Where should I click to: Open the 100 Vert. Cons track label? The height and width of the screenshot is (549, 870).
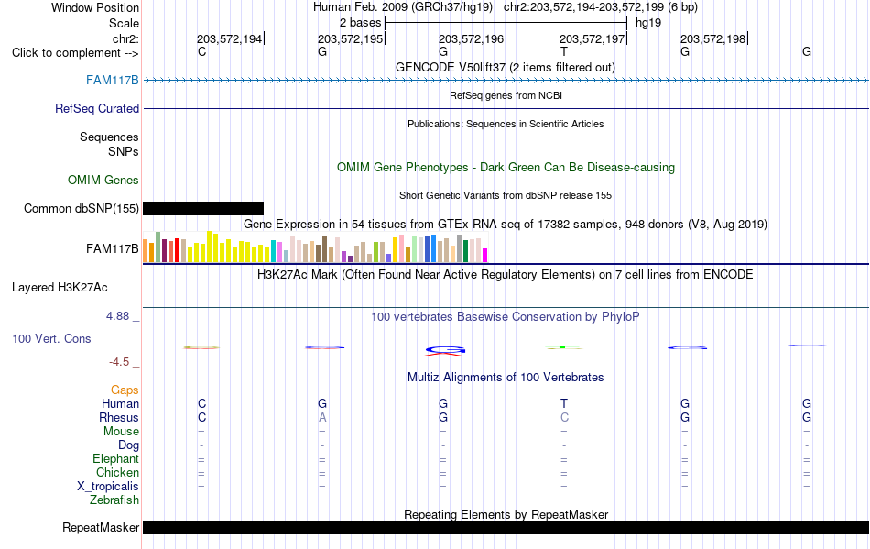(x=51, y=338)
